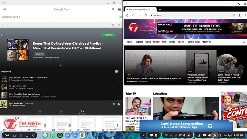The image size is (247, 139).
Task: Like Cinta Dan Rahasia with heart icon
Action: (114, 104)
